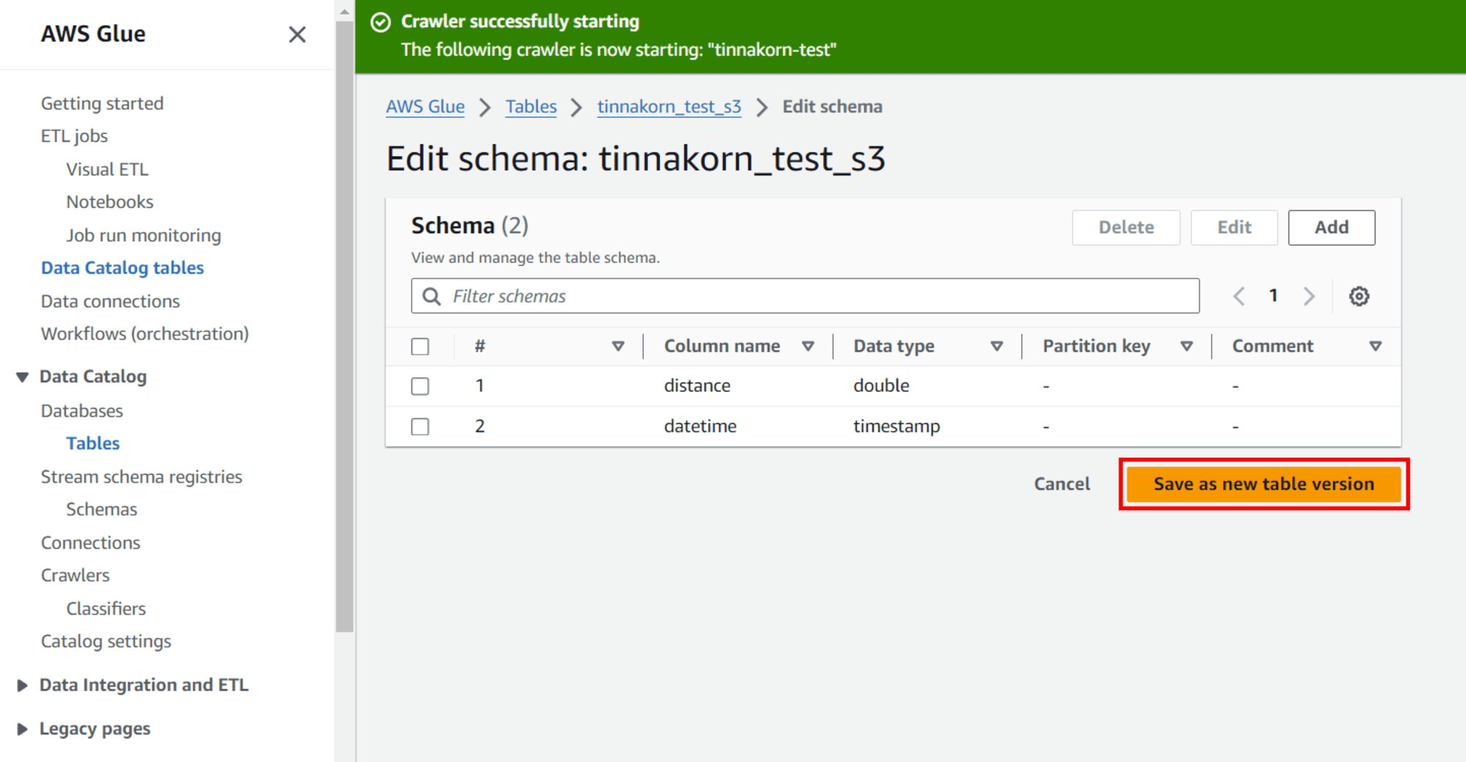
Task: Click the timestamp data type cell
Action: (896, 426)
